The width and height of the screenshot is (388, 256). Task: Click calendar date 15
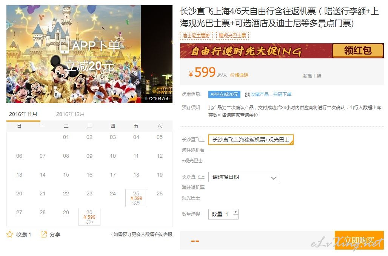pos(66,175)
